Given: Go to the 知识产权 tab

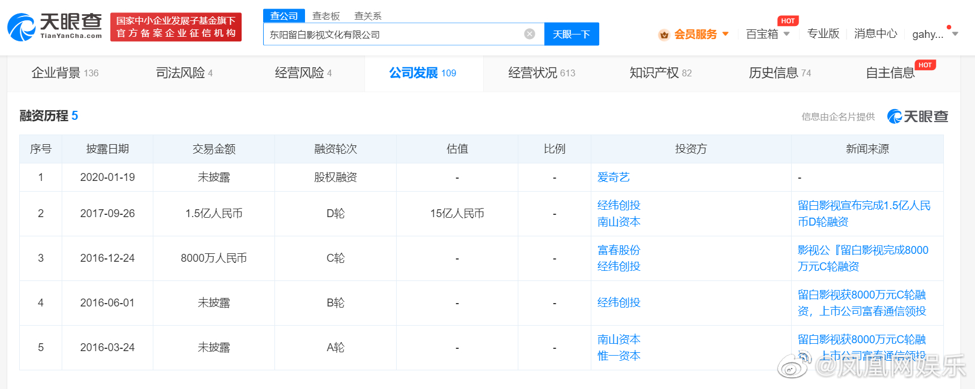Looking at the screenshot, I should click(x=660, y=73).
